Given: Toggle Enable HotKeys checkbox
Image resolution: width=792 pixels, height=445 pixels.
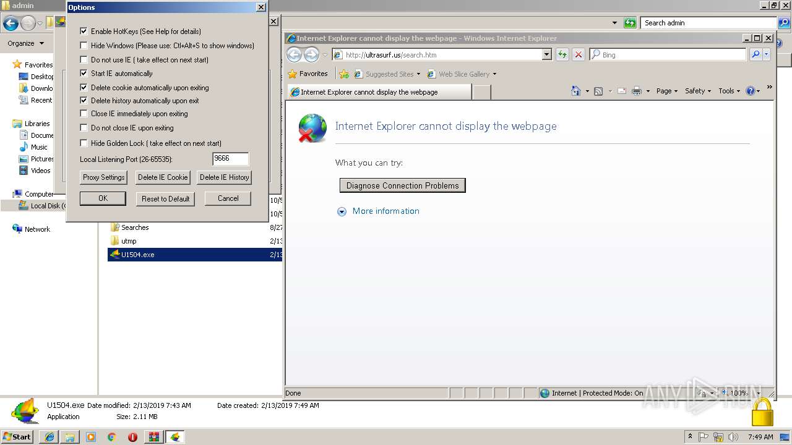Looking at the screenshot, I should click(84, 31).
